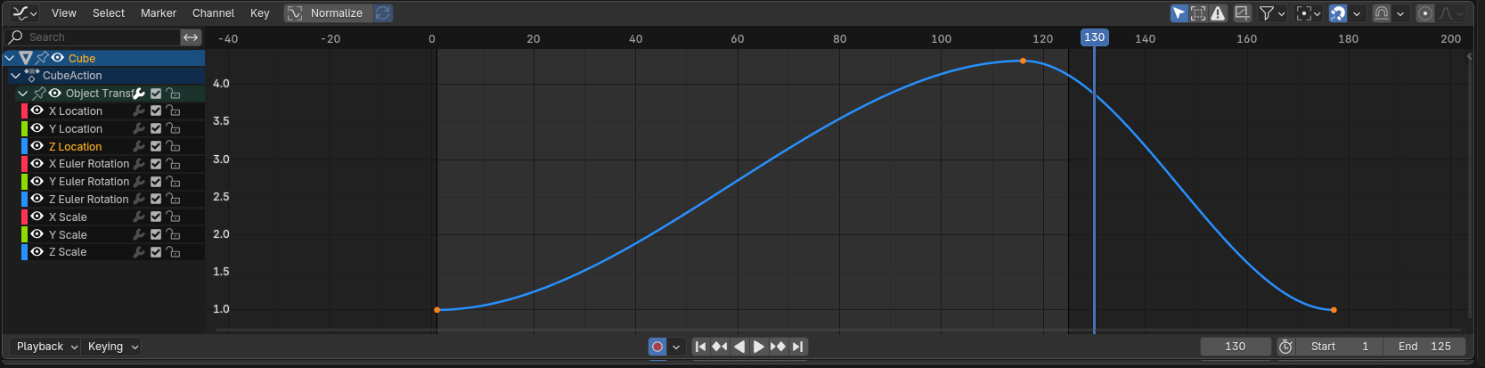Open the Playback popover
Viewport: 1485px width, 368px height.
point(46,347)
